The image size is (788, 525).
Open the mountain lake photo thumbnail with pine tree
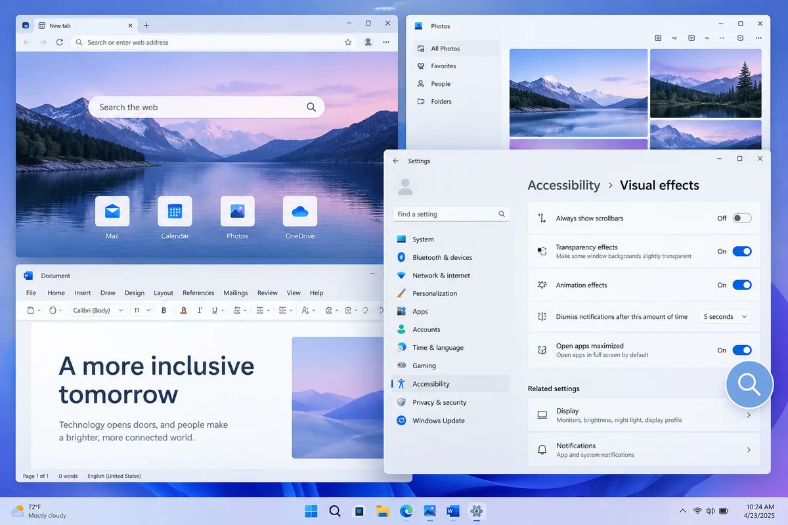click(x=706, y=83)
